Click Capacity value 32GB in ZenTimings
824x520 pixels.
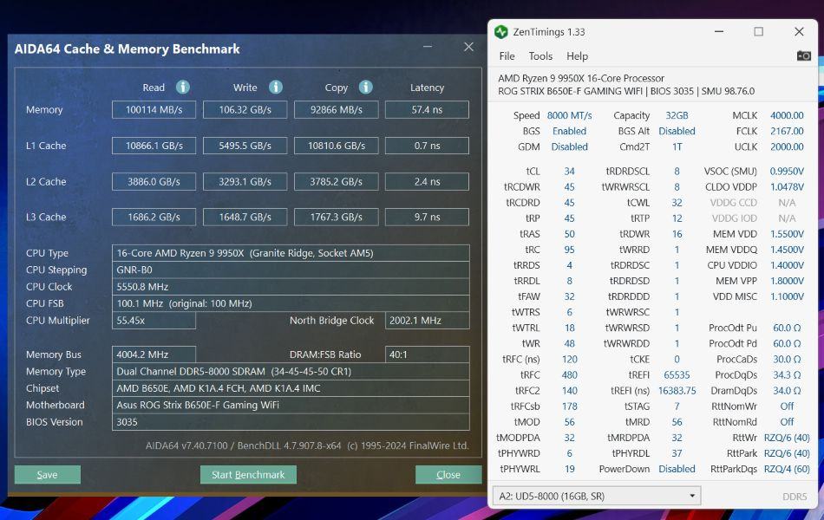tap(677, 115)
